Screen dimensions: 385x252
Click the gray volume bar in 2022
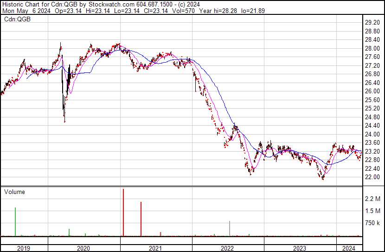point(230,228)
